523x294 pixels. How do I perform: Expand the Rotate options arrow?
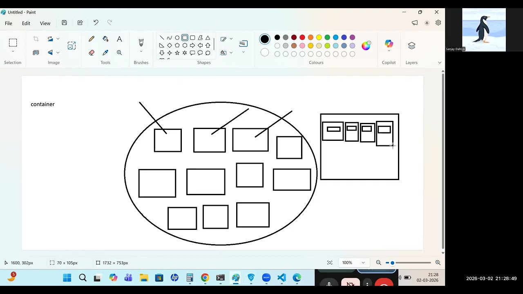(x=58, y=39)
